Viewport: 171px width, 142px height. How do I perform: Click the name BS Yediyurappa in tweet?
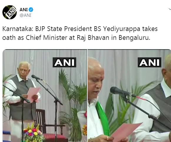tap(117, 29)
